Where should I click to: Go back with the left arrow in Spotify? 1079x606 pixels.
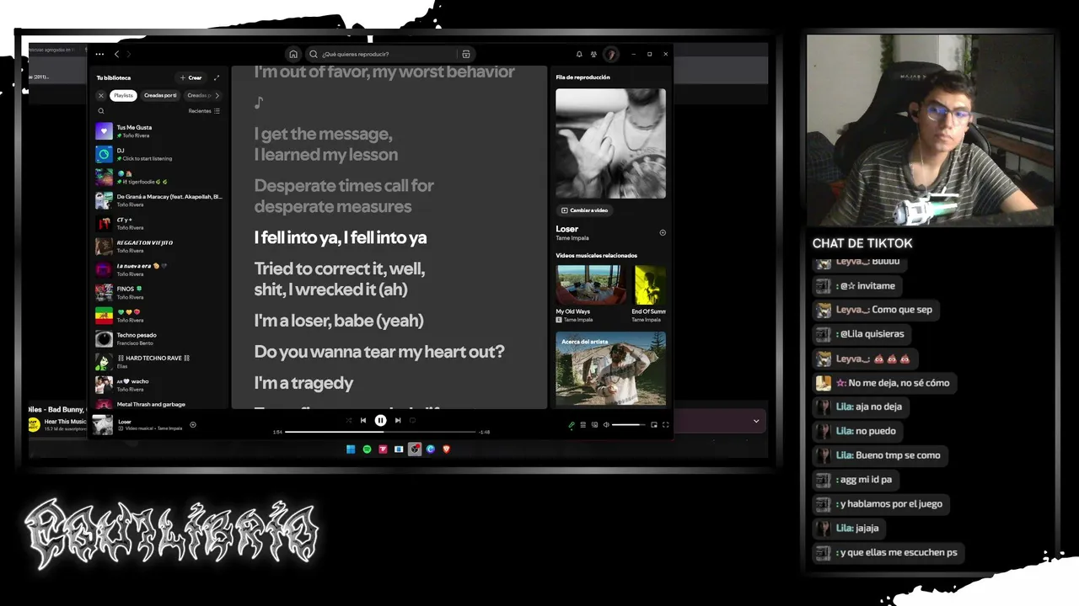coord(116,54)
